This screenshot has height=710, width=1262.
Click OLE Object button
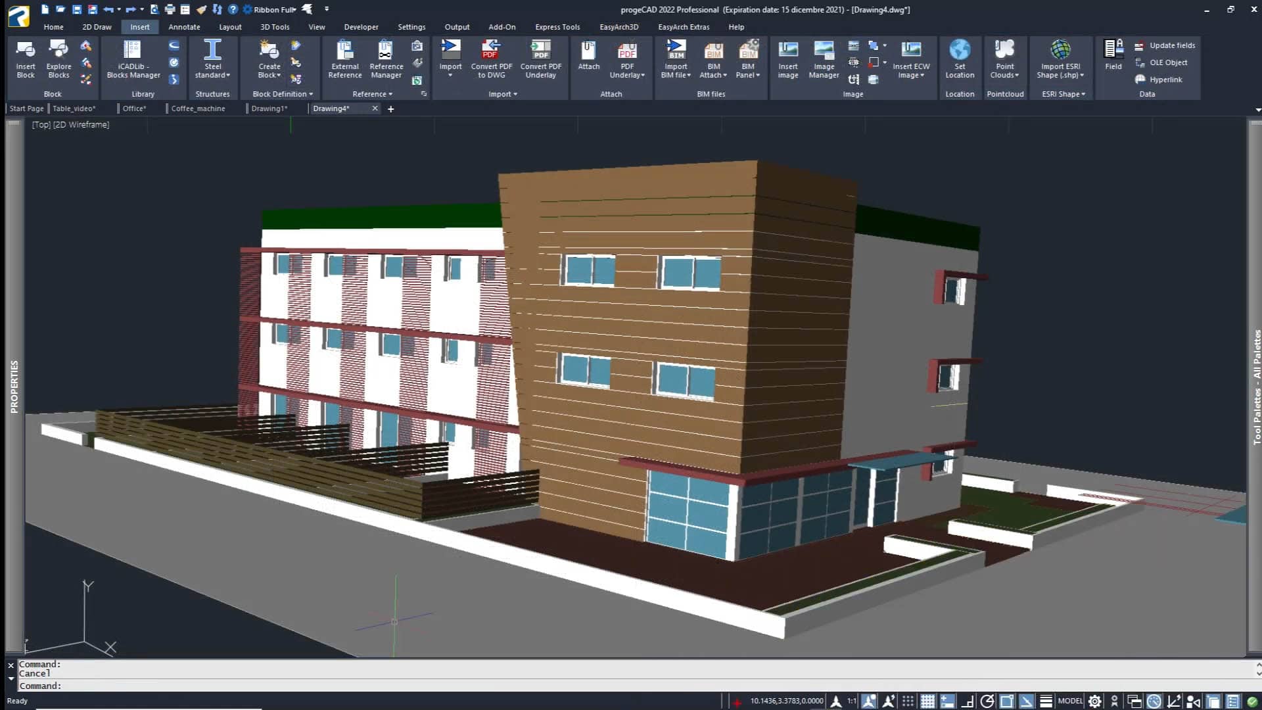tap(1161, 62)
